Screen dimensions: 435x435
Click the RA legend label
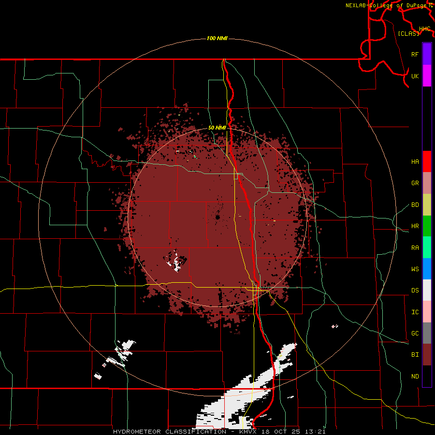pyautogui.click(x=415, y=248)
